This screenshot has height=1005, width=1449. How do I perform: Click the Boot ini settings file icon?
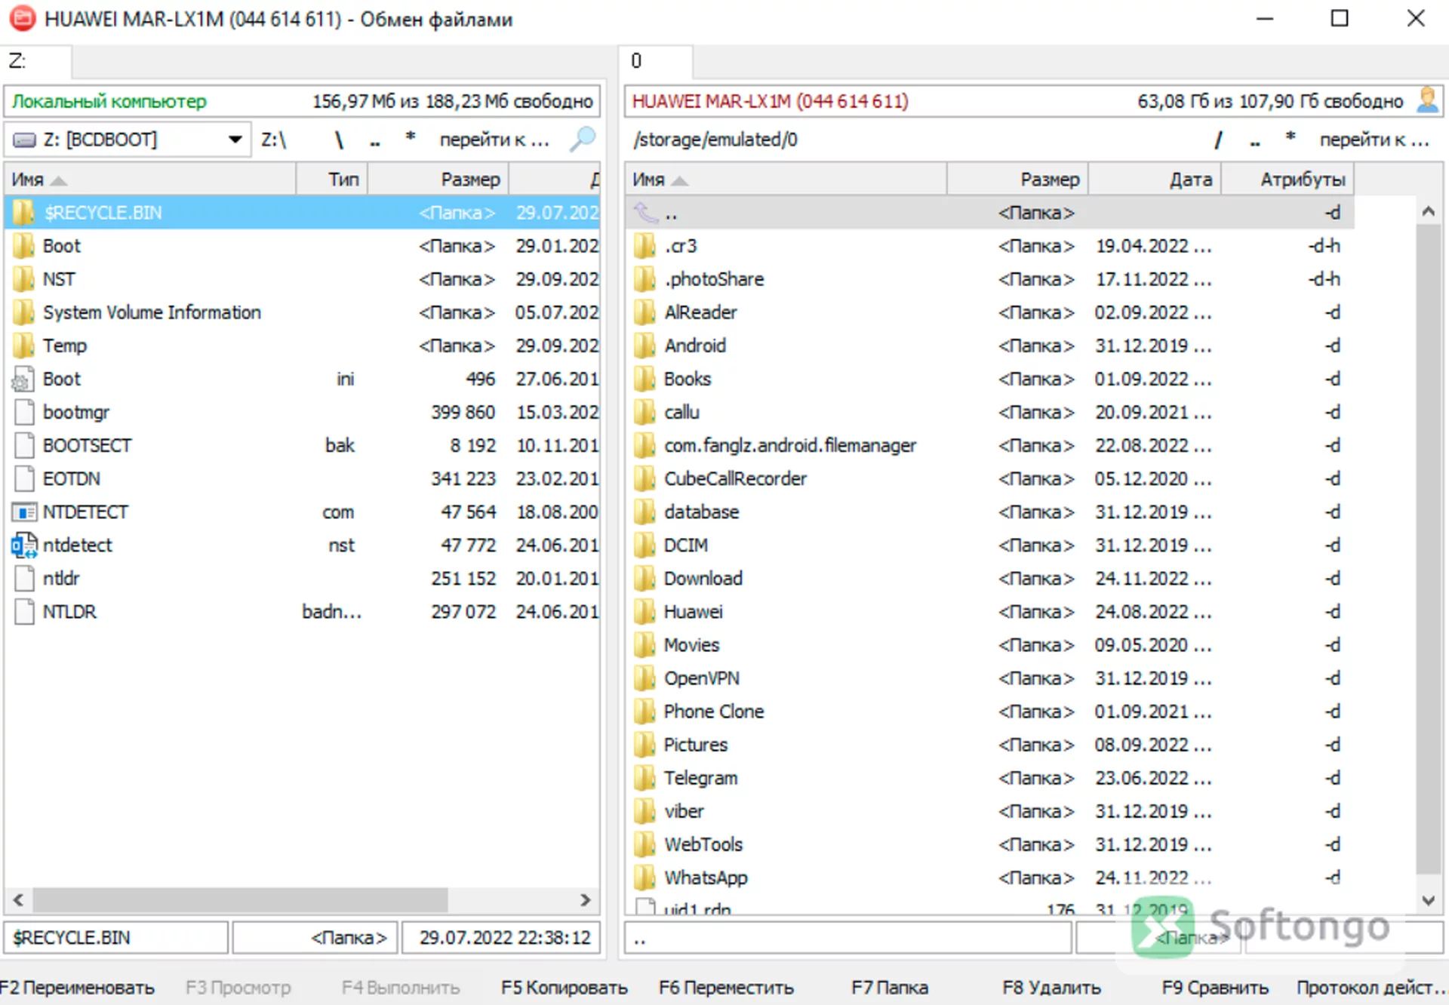[24, 379]
